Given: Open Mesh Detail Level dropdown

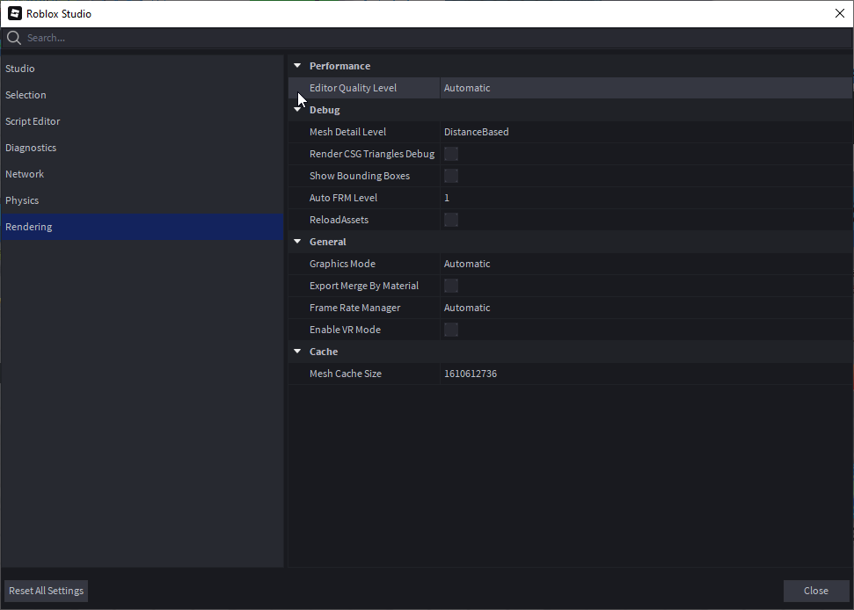Looking at the screenshot, I should pyautogui.click(x=646, y=132).
